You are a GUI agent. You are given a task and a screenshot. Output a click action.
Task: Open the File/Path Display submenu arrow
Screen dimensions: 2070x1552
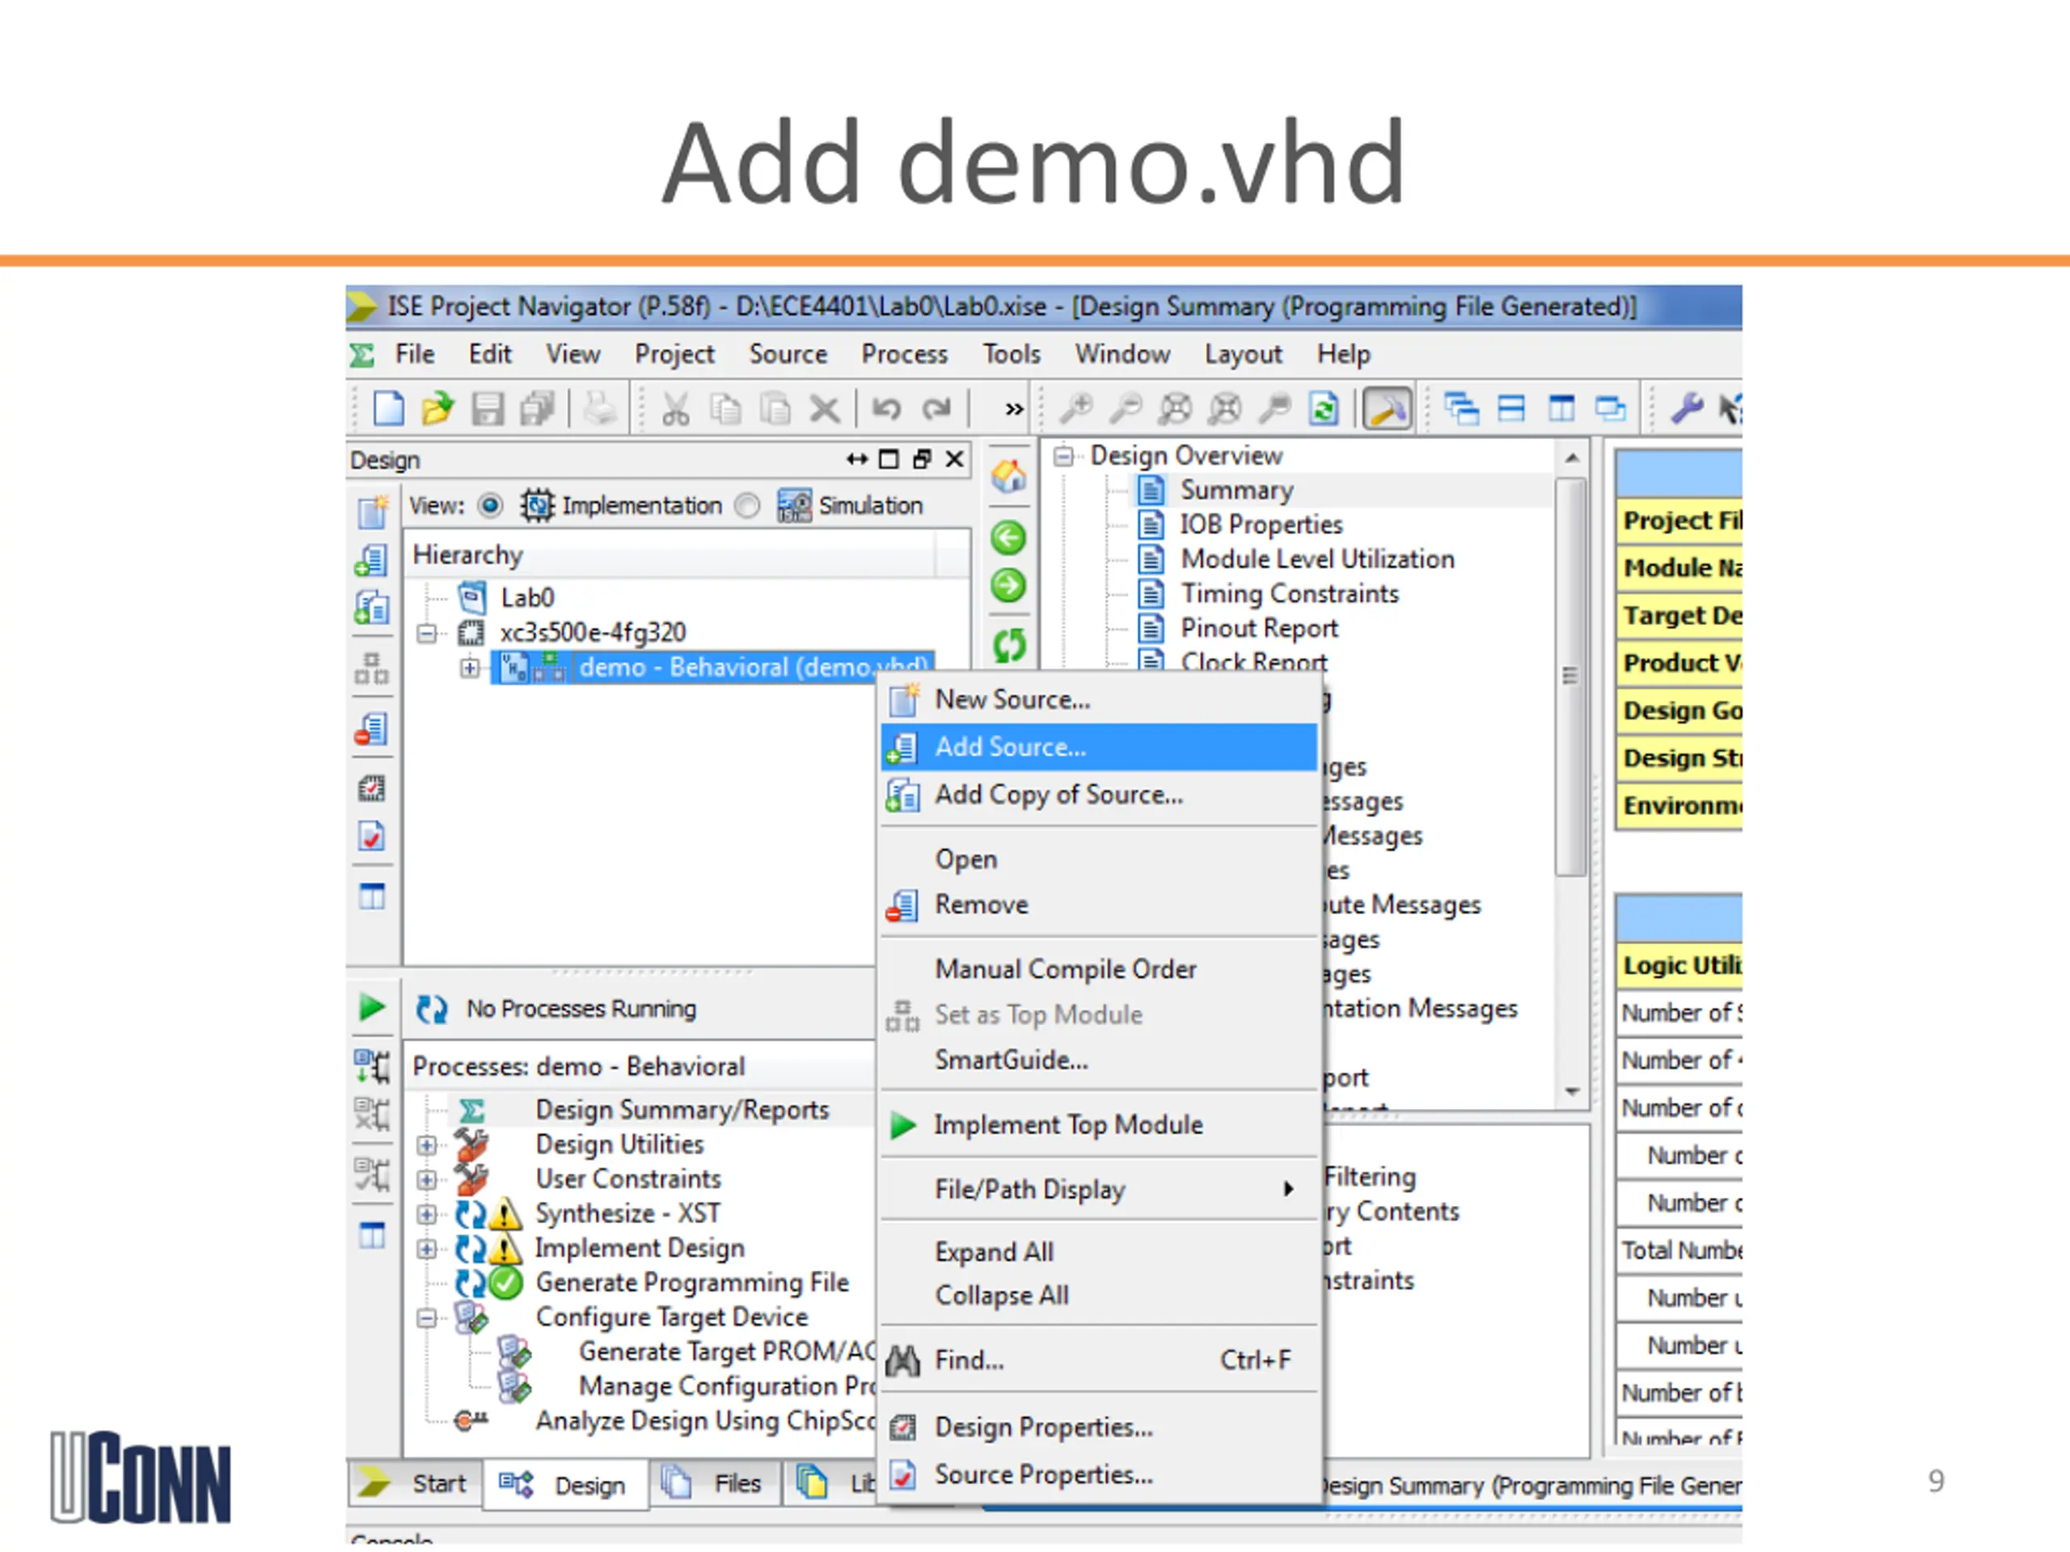[x=1289, y=1189]
